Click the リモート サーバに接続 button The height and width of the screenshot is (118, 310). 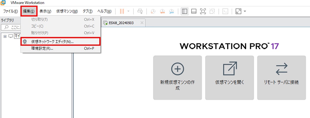pos(281,78)
